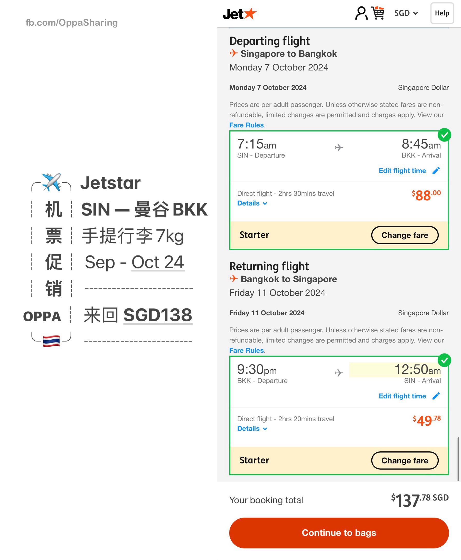Open the shopping cart icon
This screenshot has width=461, height=560.
coord(378,13)
